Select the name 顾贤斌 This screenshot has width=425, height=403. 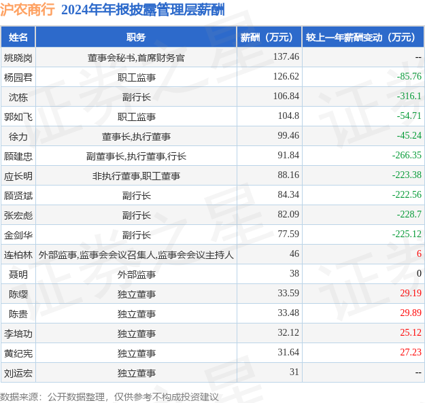(18, 196)
